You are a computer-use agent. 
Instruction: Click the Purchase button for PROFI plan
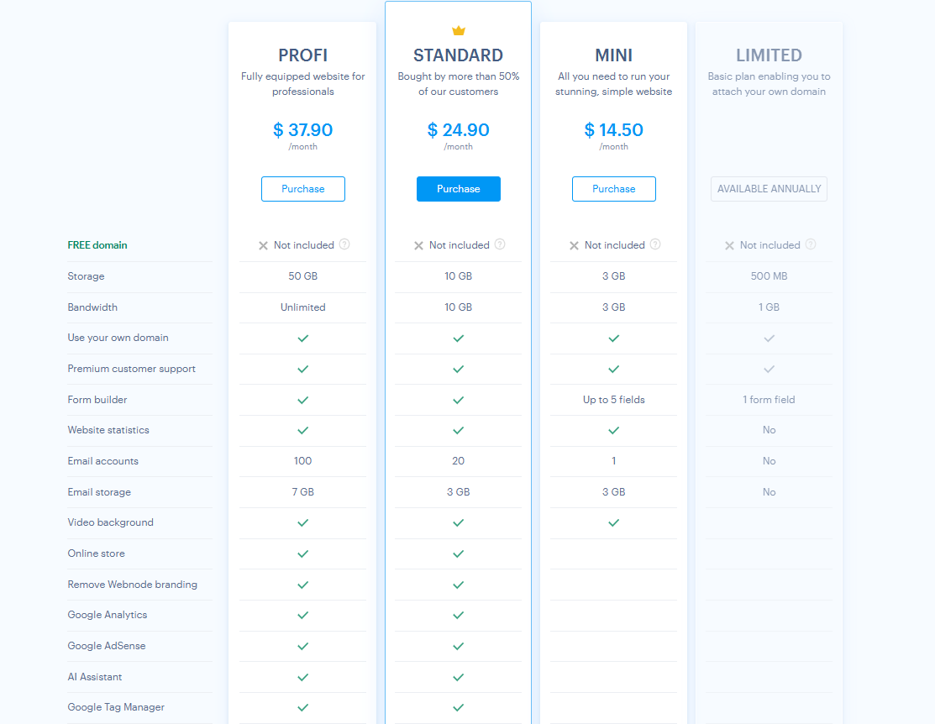(x=303, y=189)
